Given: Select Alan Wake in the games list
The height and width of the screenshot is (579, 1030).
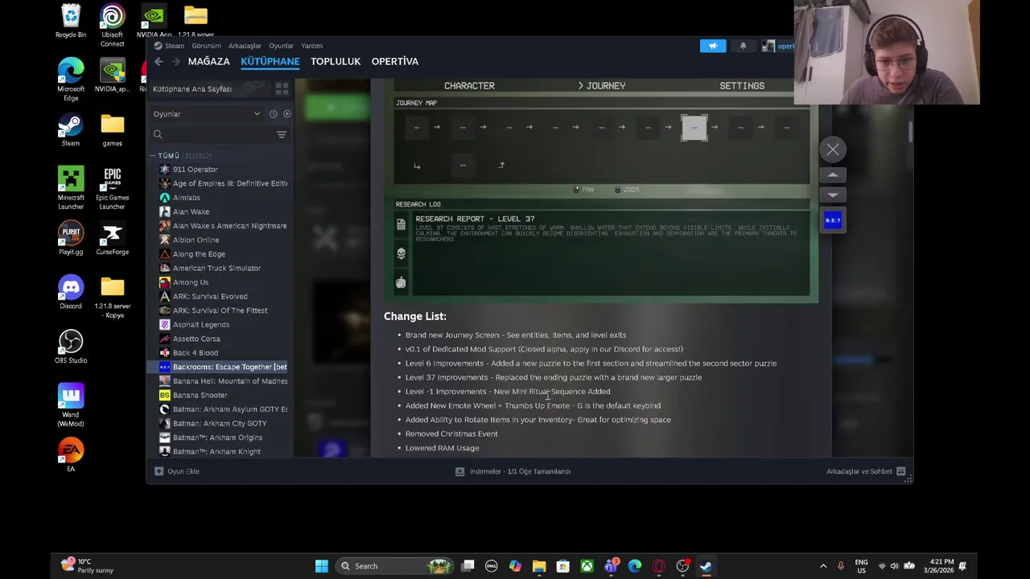Looking at the screenshot, I should 191,211.
